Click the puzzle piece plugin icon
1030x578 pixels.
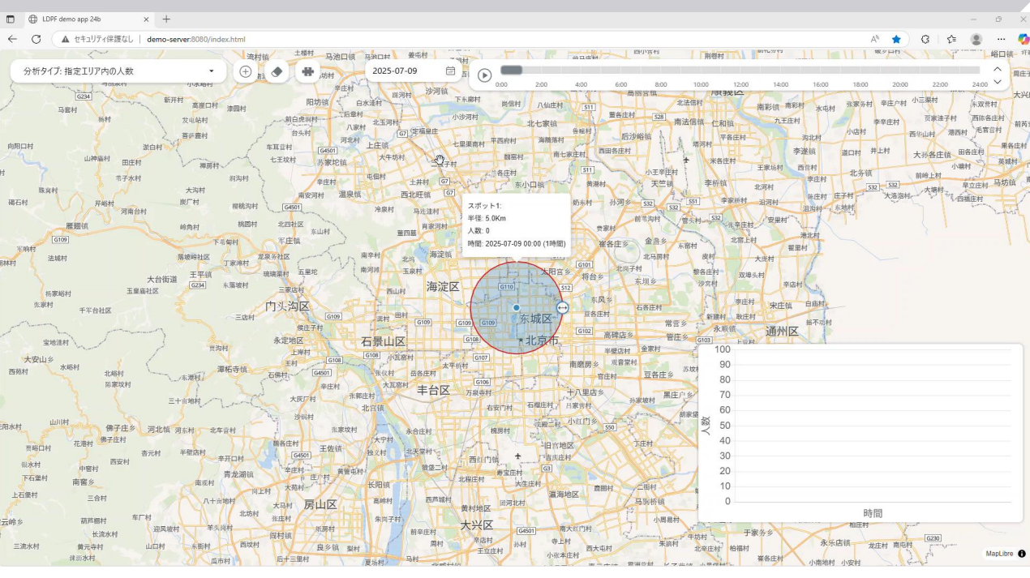coord(307,71)
